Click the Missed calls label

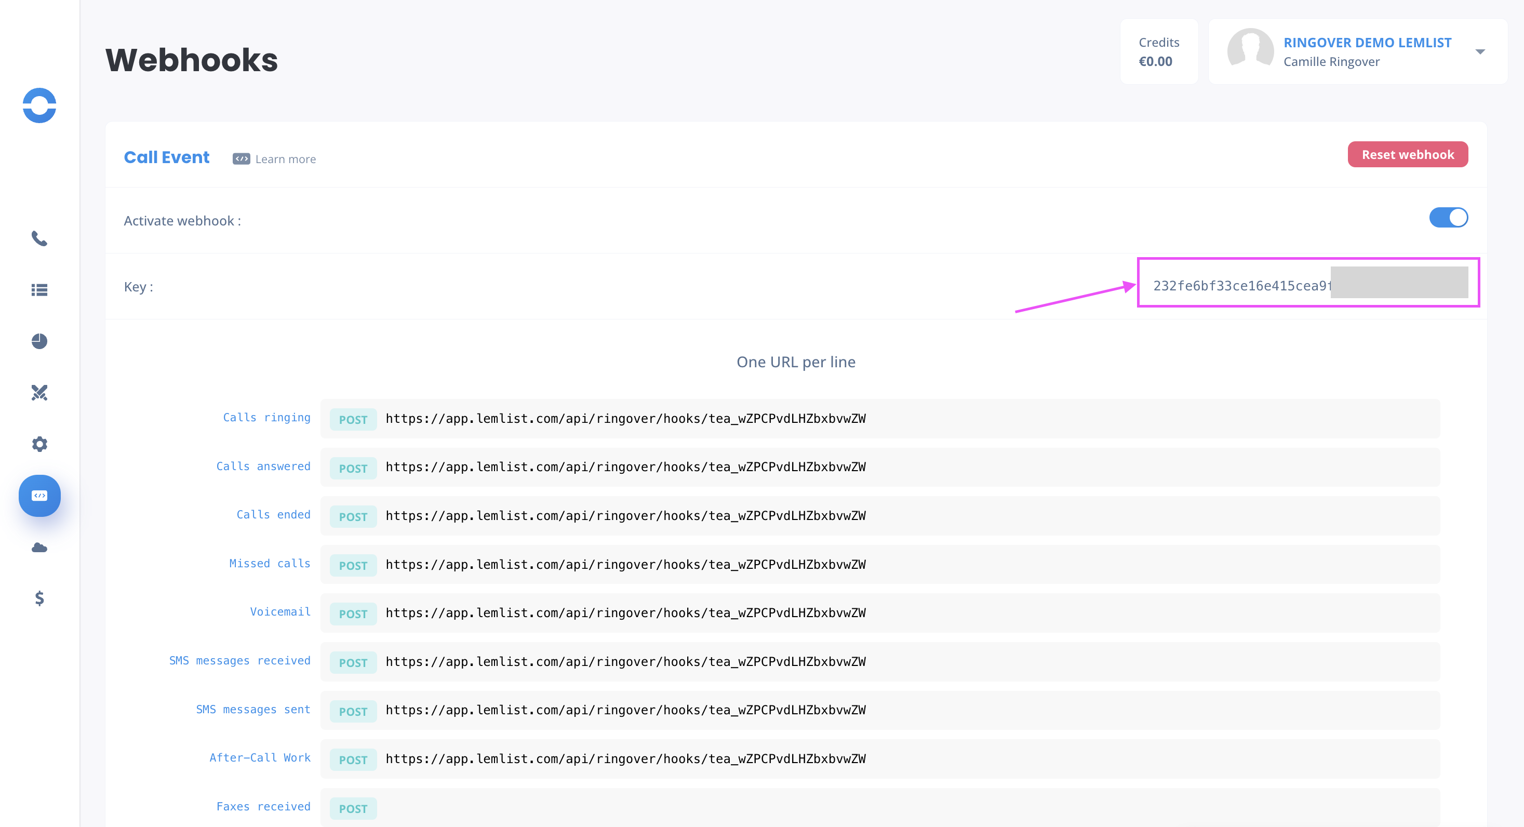270,564
